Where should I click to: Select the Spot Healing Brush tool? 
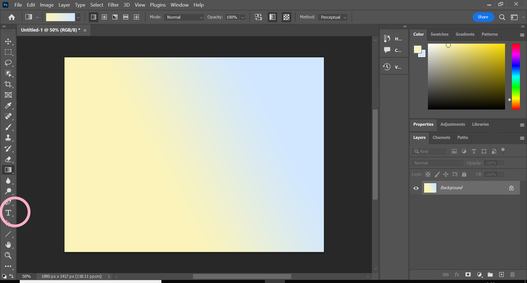[x=8, y=116]
